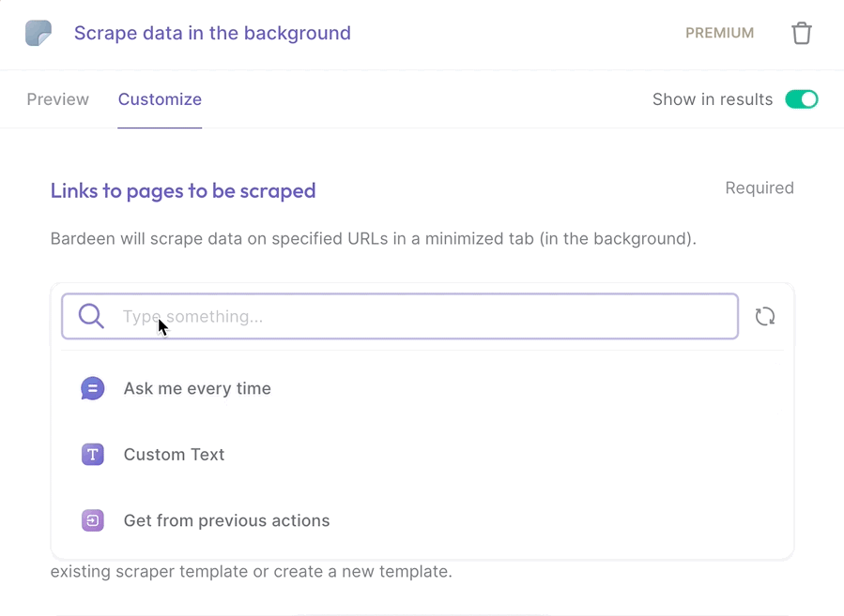844x616 pixels.
Task: Select Ask me every time option
Action: coord(422,388)
